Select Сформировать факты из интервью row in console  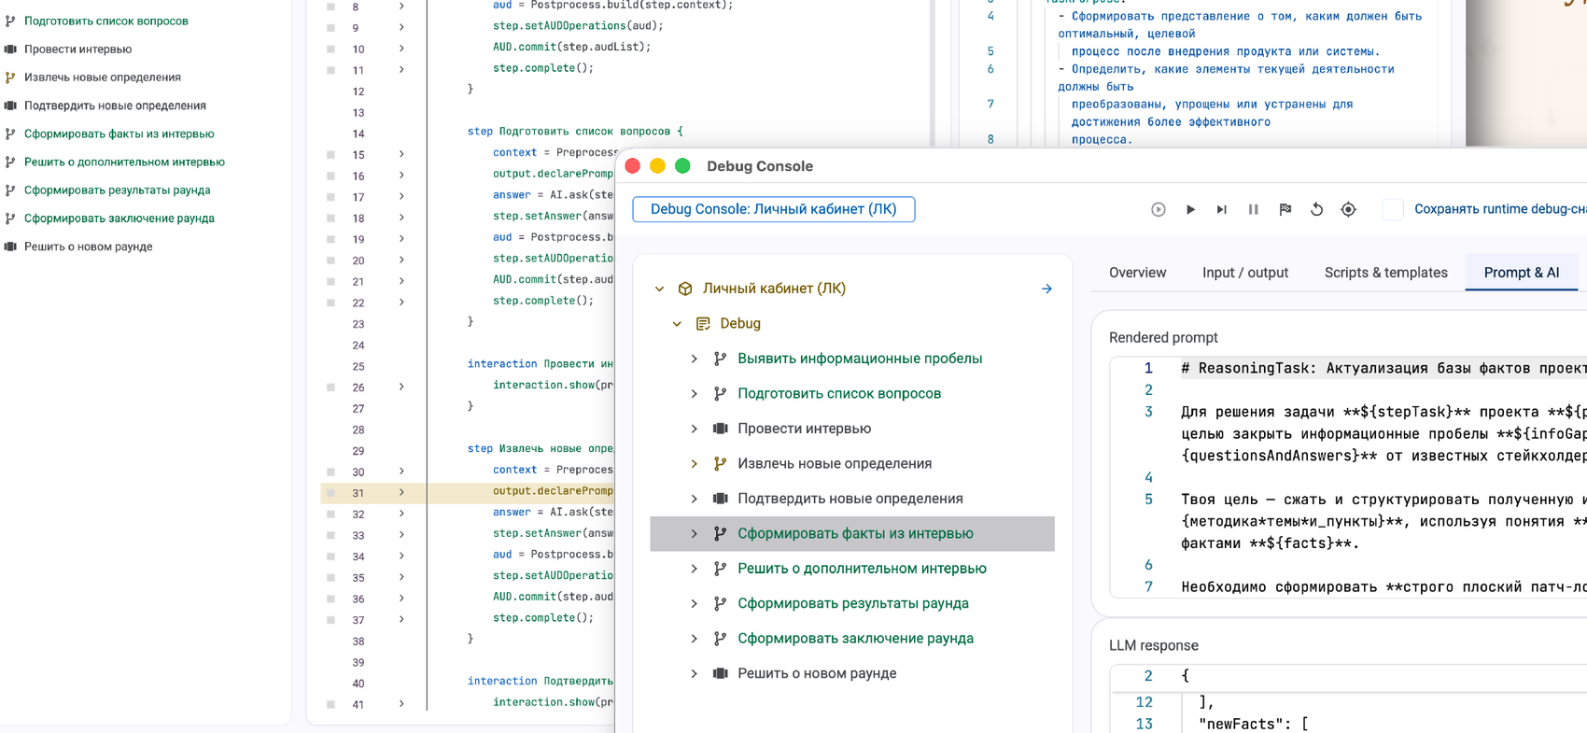852,533
